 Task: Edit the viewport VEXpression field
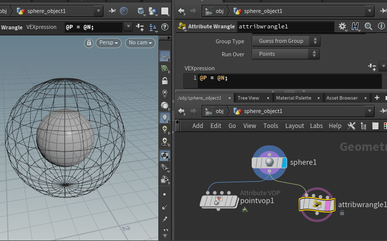93,27
